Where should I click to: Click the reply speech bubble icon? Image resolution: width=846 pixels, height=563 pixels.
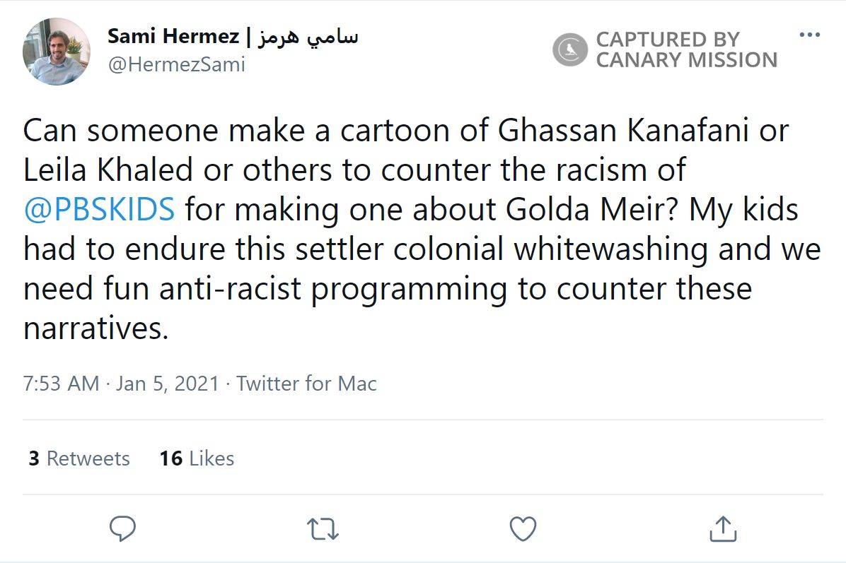point(123,528)
